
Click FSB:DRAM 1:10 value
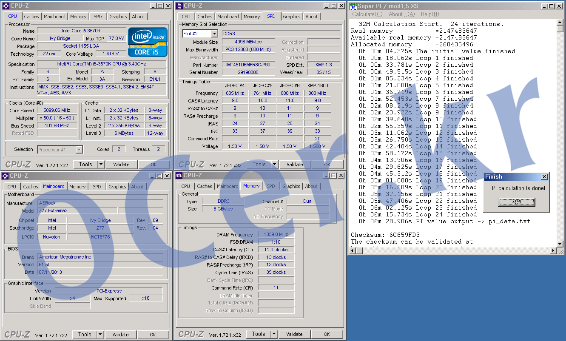pos(276,242)
